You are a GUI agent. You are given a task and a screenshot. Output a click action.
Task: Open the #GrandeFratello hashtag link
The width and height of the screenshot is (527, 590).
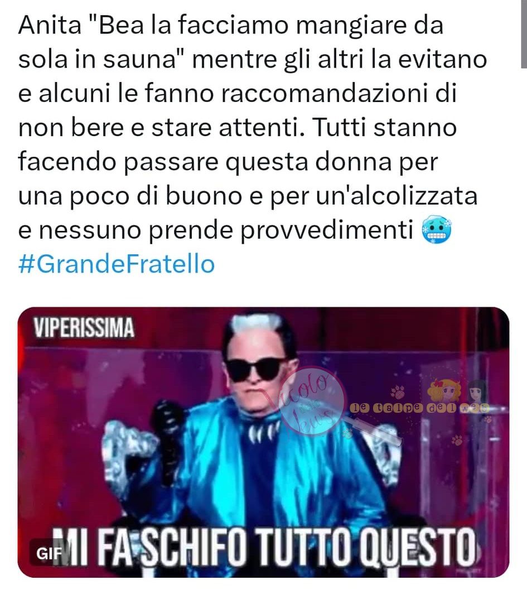tap(117, 264)
